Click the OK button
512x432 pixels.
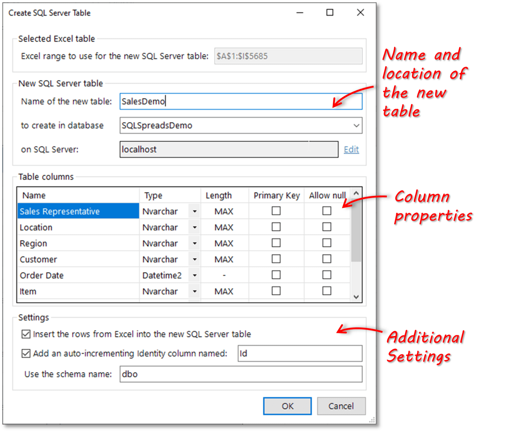pyautogui.click(x=287, y=406)
